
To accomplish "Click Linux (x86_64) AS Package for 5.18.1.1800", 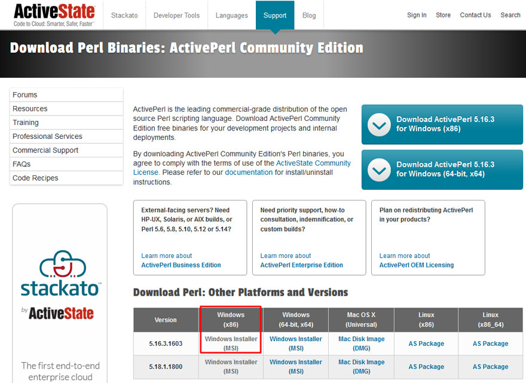I will point(490,367).
